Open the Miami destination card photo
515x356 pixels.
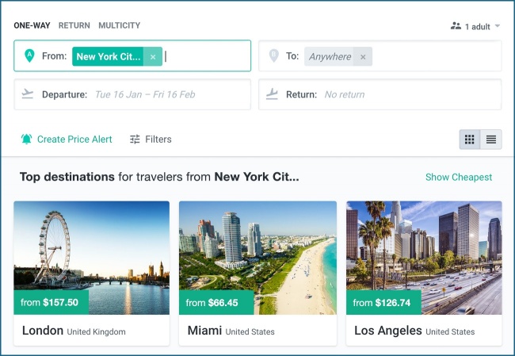pyautogui.click(x=257, y=258)
